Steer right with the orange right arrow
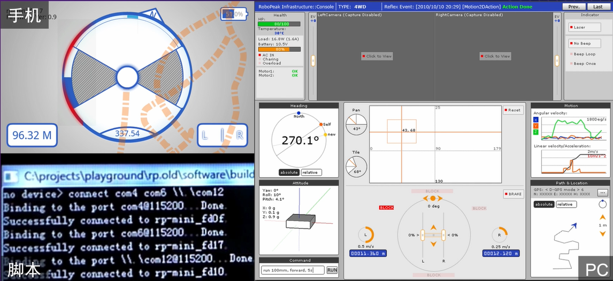The height and width of the screenshot is (281, 613). 440,199
